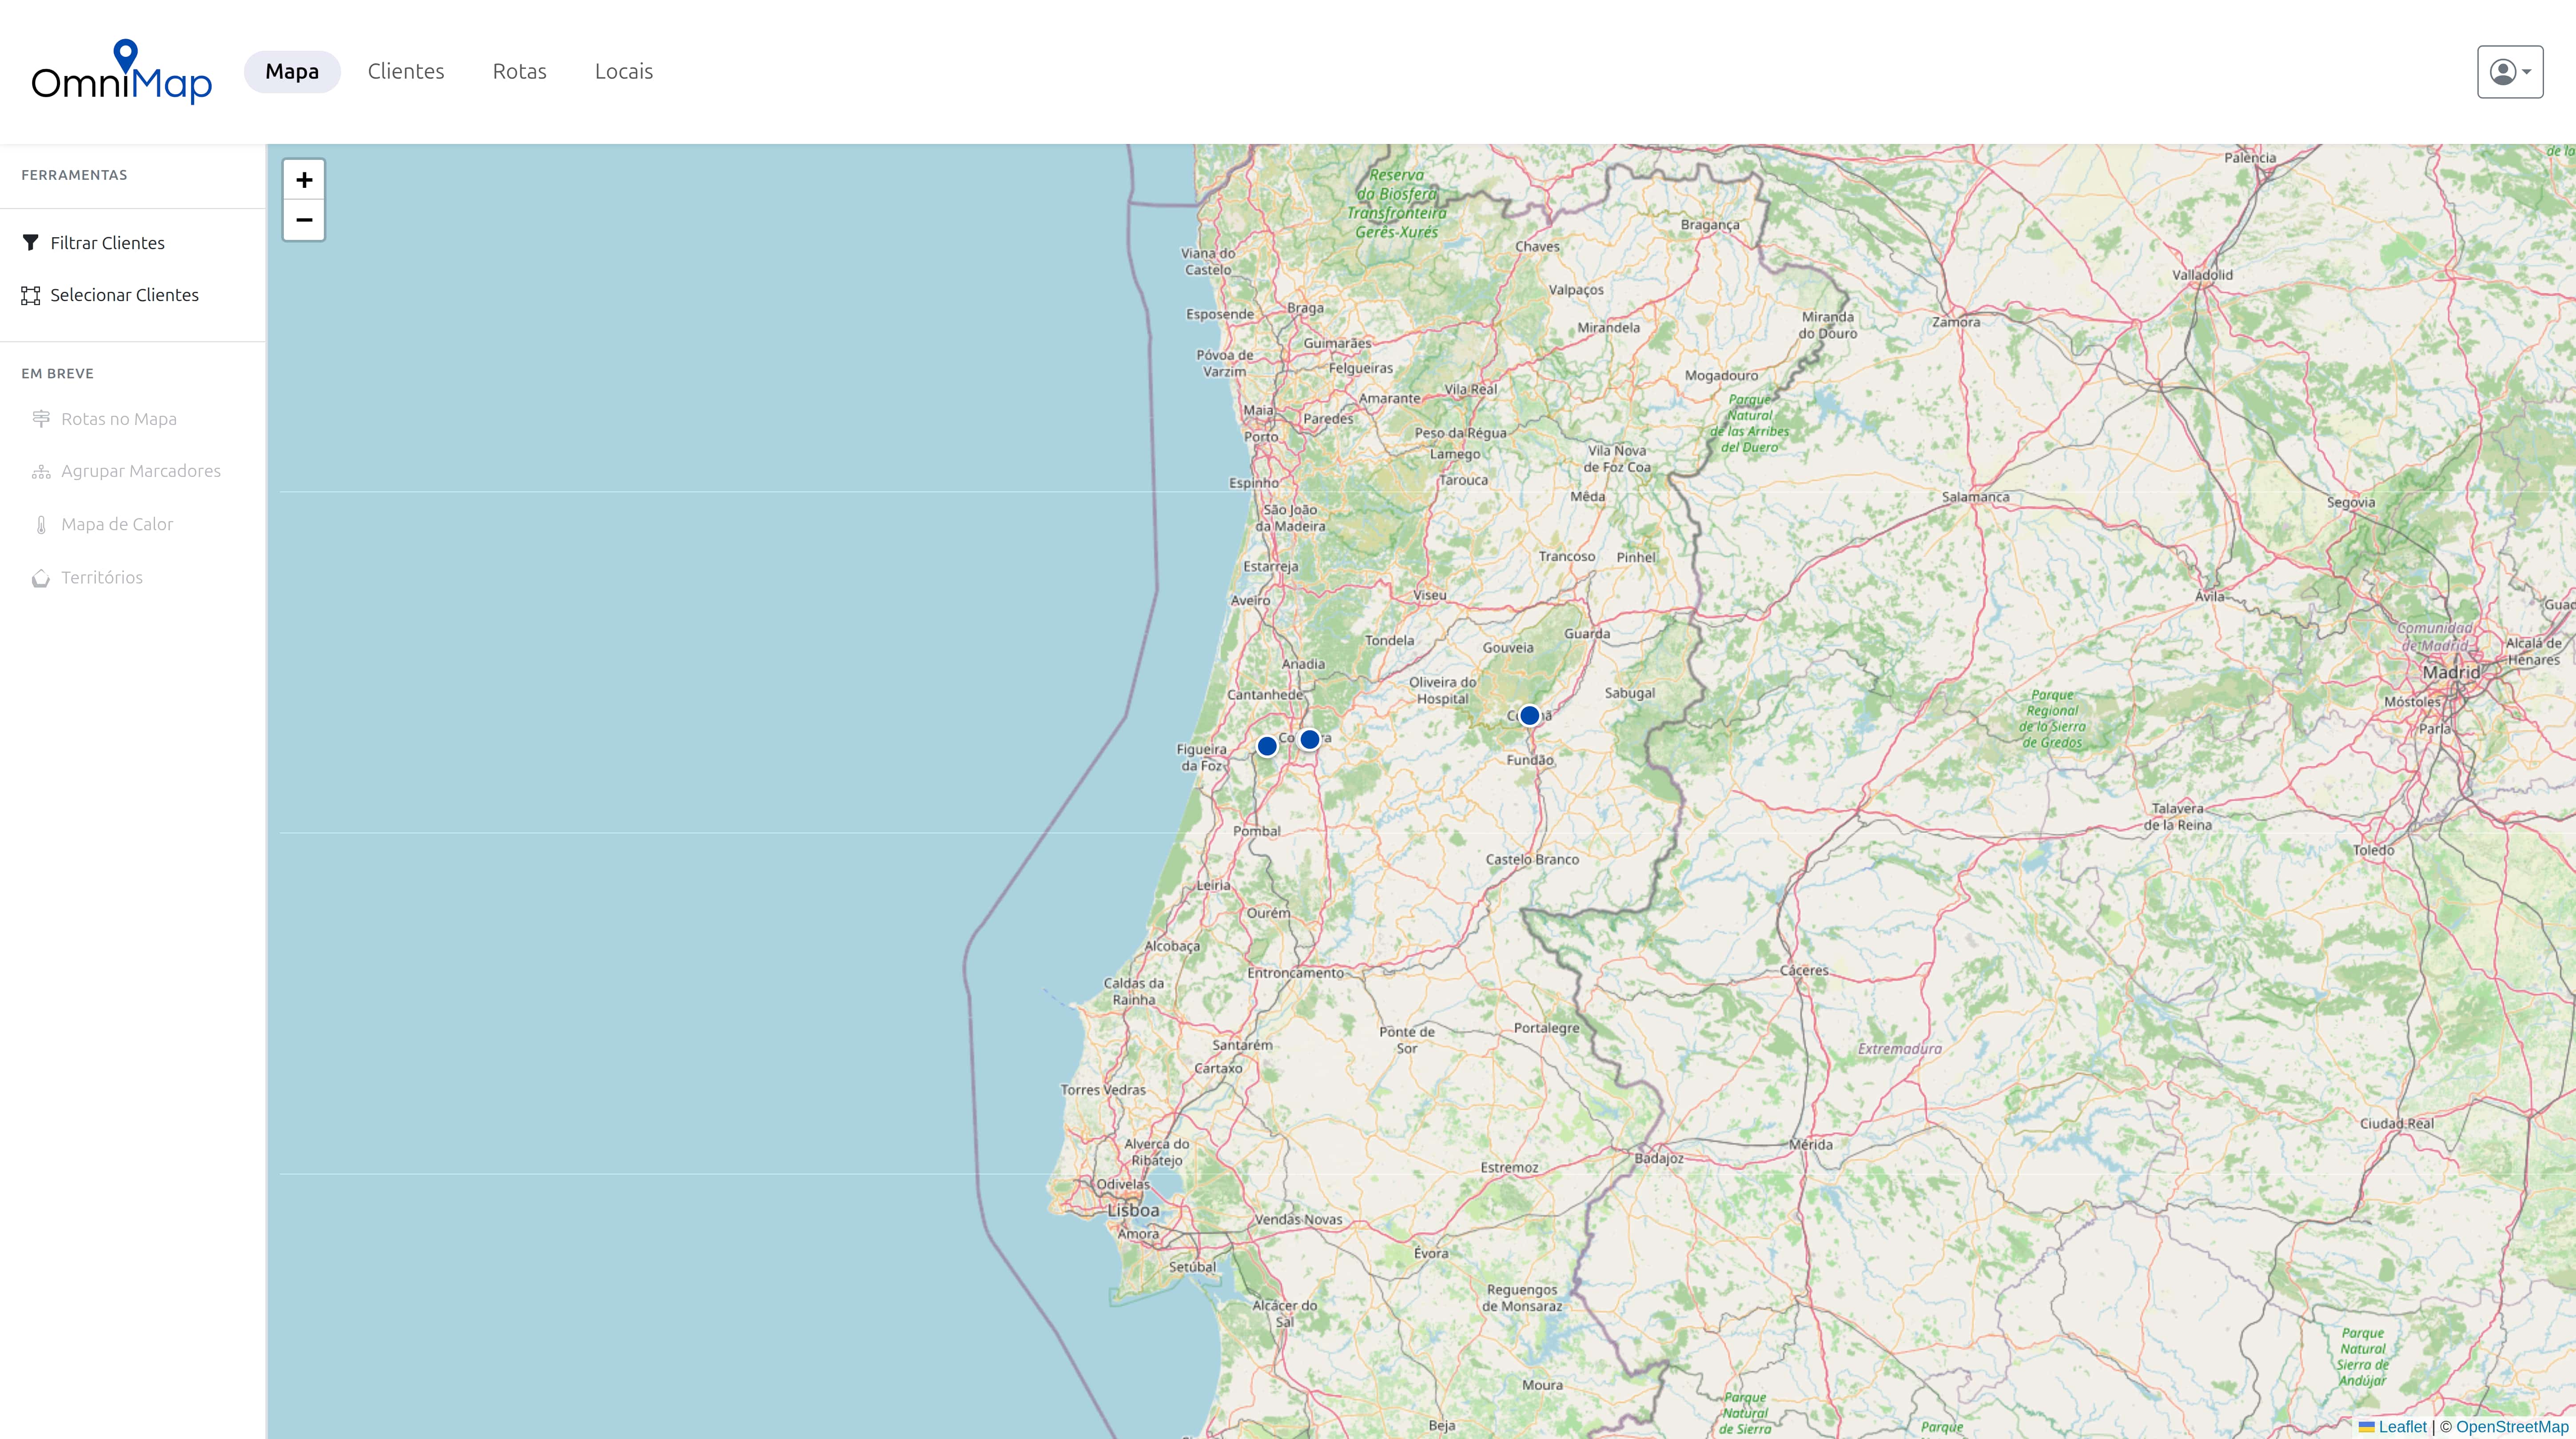Click the Madrid label on the map

2451,673
